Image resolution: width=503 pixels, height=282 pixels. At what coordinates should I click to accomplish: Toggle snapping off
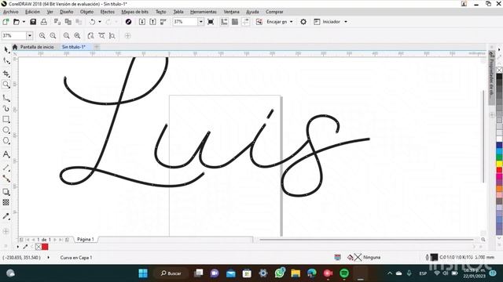point(259,22)
